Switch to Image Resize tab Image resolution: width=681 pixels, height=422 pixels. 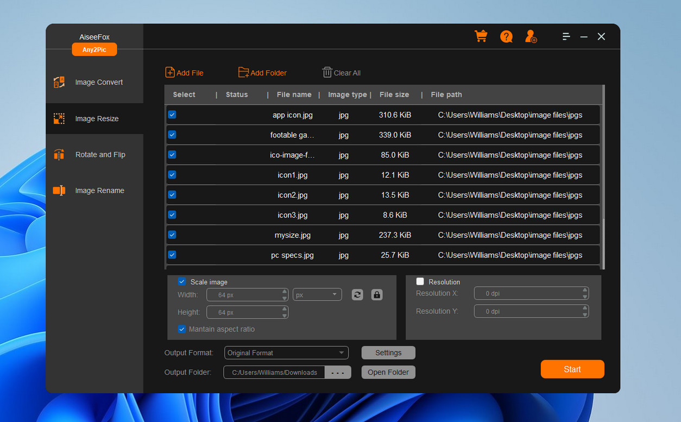coord(94,118)
